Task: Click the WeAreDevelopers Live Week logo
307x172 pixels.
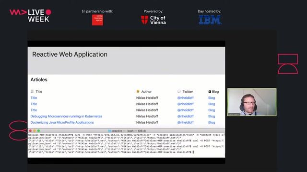Action: (x=30, y=16)
